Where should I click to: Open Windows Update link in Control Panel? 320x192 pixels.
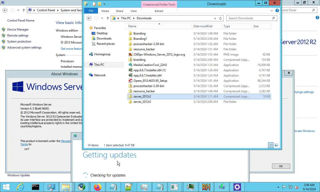tap(18, 175)
